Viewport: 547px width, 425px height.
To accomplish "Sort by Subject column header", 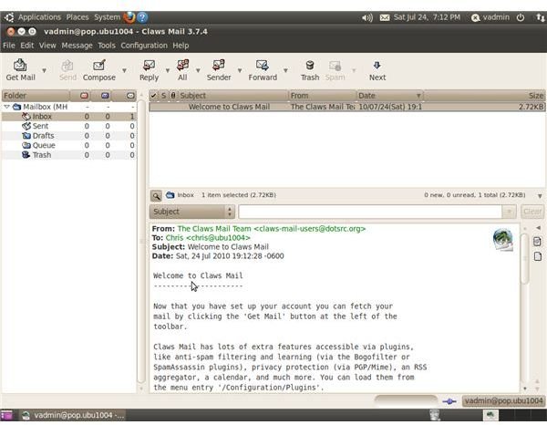I will 233,96.
